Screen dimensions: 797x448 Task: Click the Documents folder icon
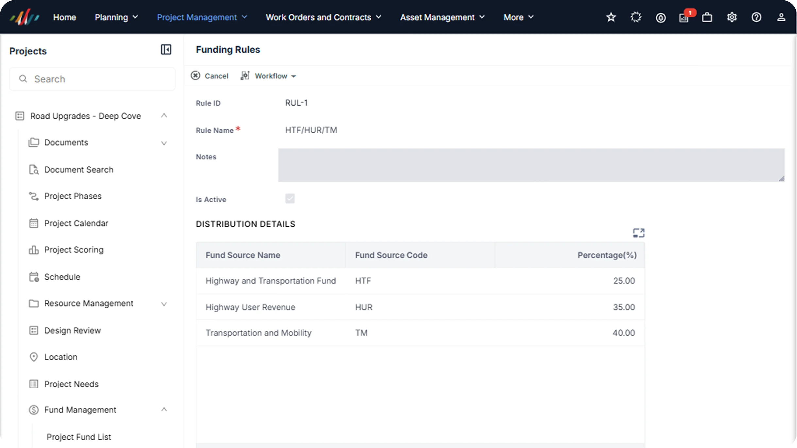pos(34,142)
